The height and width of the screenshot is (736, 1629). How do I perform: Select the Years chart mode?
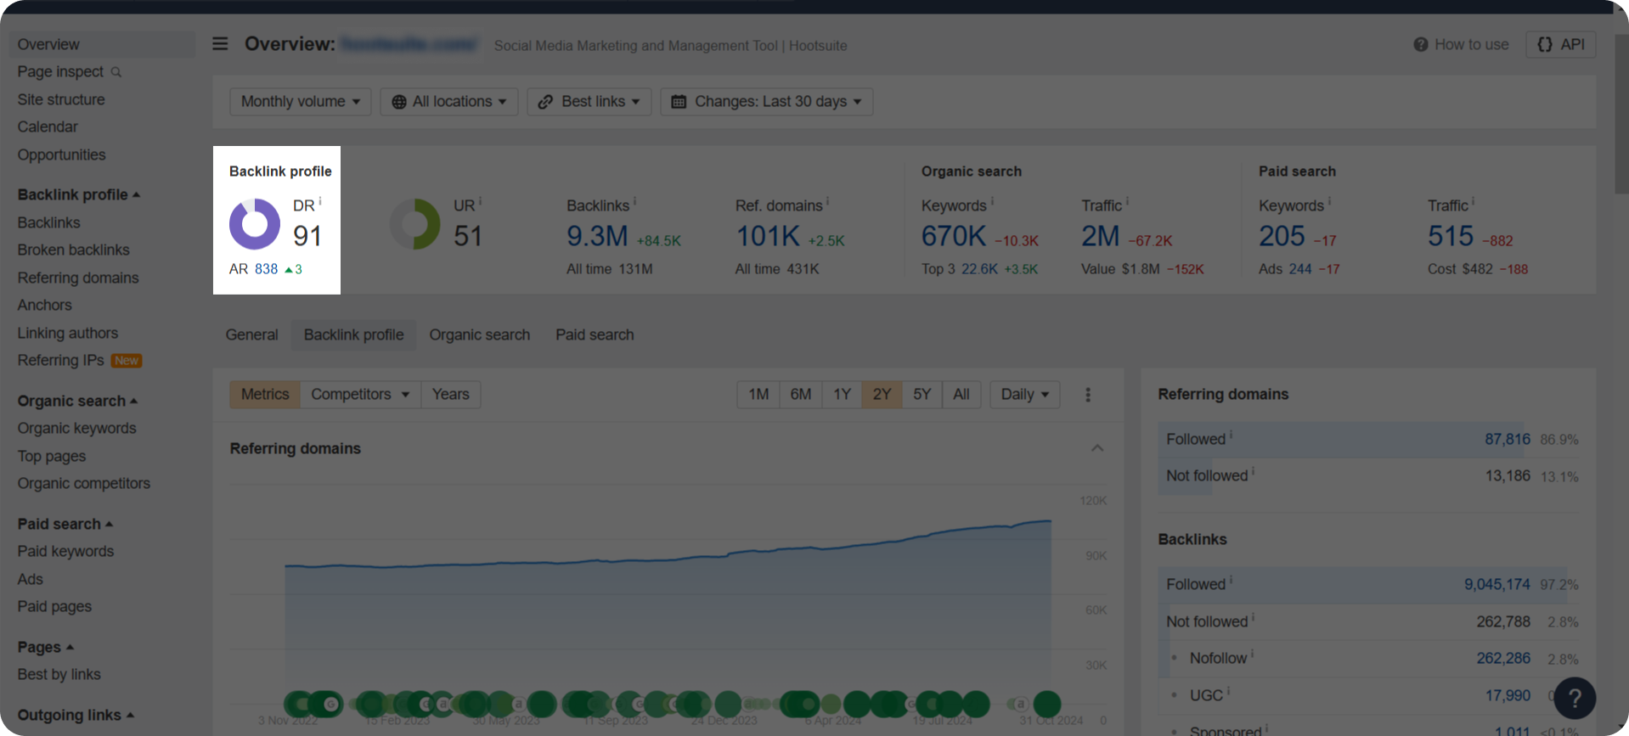click(450, 395)
